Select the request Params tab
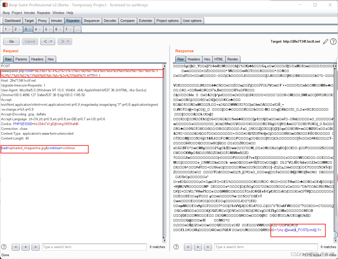The width and height of the screenshot is (338, 259). (21, 59)
